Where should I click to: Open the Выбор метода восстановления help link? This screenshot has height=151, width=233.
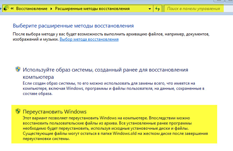click(x=89, y=39)
